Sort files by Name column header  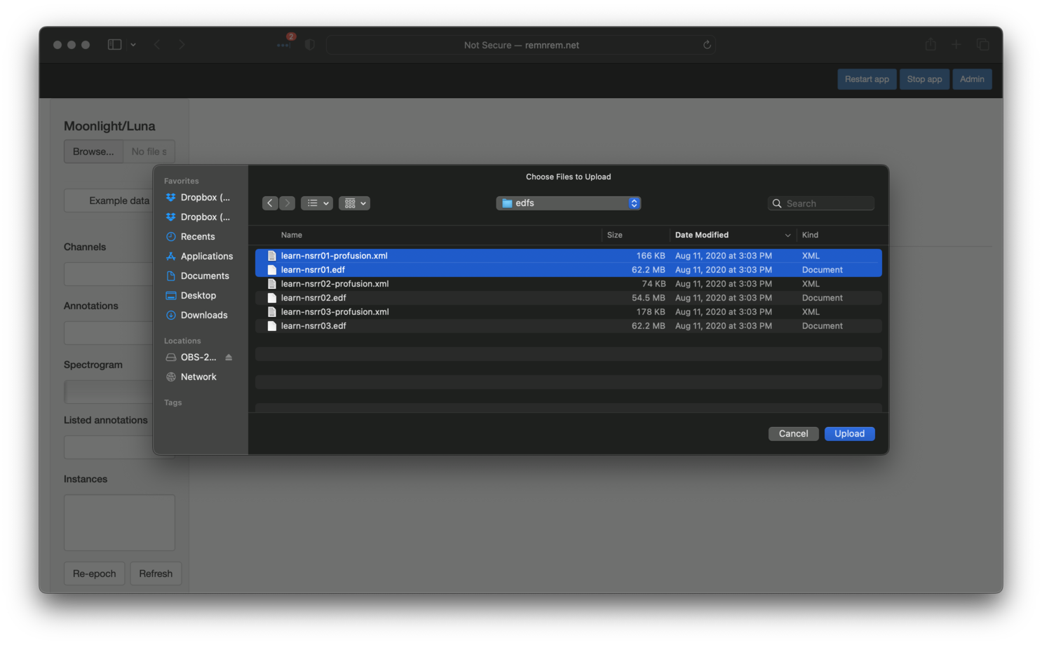292,236
